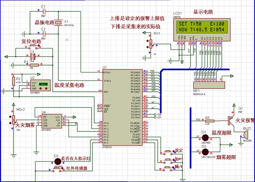Click the ADC0832 chip U4

coord(52,121)
